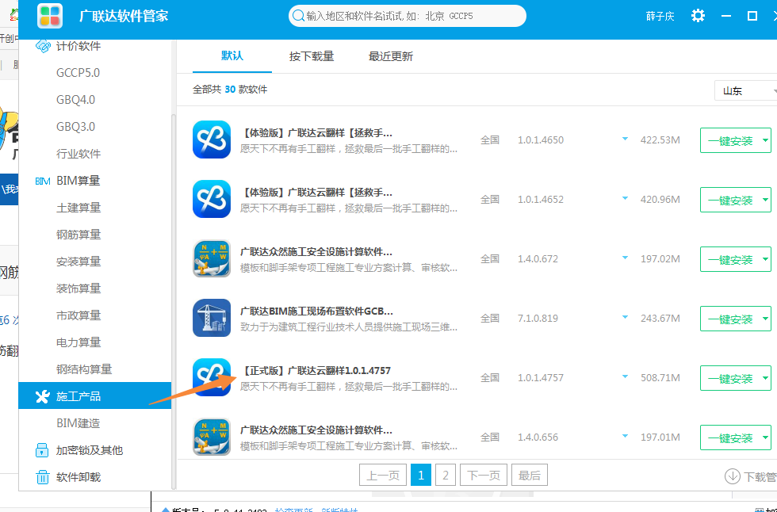
Task: Click the user name 薛子庆
Action: pyautogui.click(x=660, y=17)
